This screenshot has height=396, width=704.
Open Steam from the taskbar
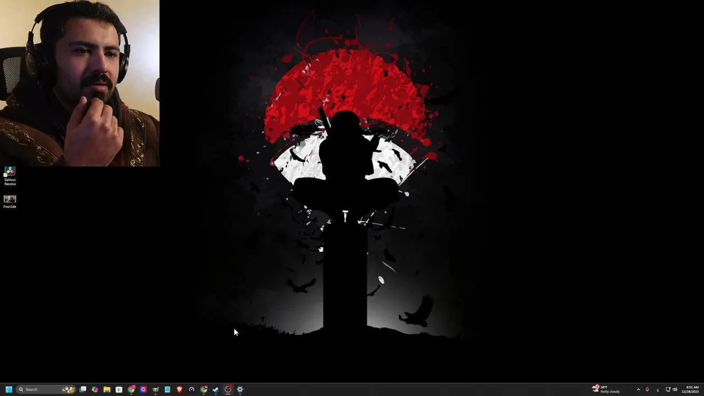(216, 389)
